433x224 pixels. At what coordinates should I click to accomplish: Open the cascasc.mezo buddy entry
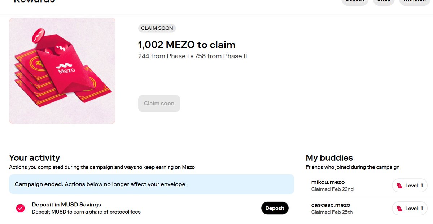click(x=331, y=205)
